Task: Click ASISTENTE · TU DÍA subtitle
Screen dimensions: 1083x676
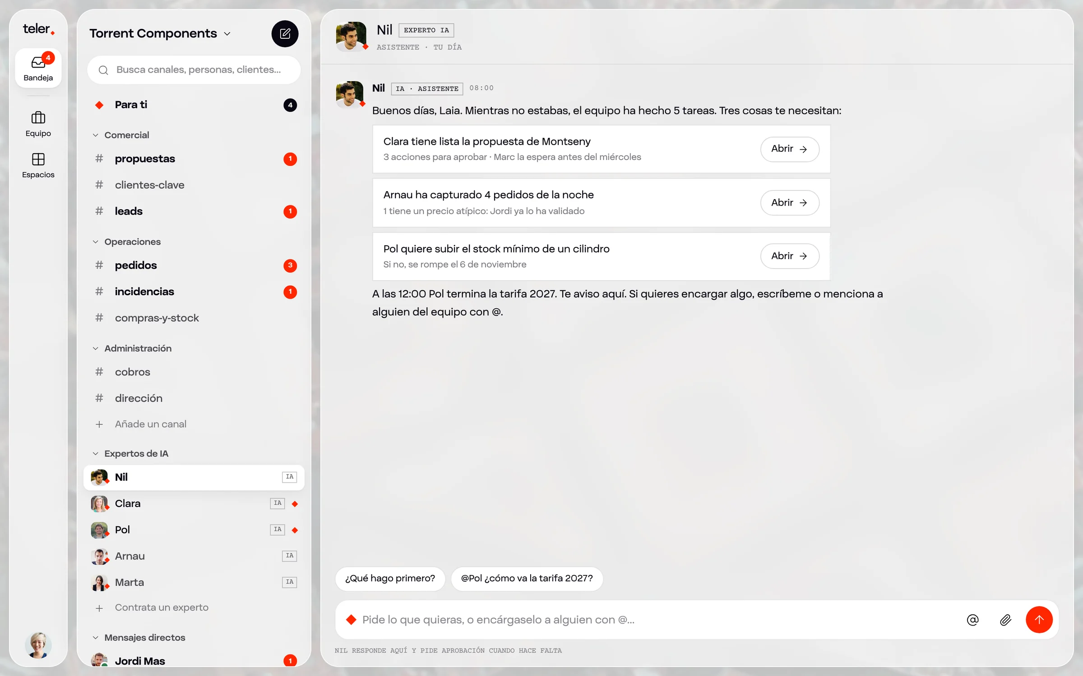Action: (x=419, y=47)
